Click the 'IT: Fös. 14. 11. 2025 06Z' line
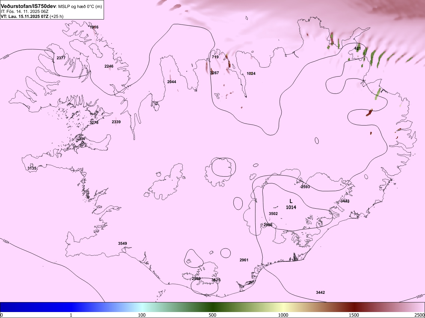Image resolution: width=425 pixels, height=318 pixels. point(24,12)
